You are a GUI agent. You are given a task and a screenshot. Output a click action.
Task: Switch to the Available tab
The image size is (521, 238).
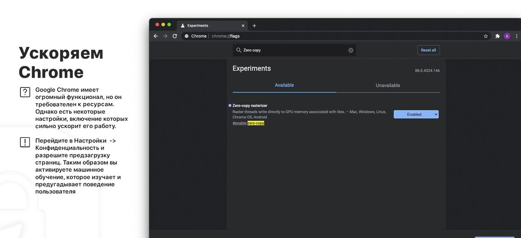tap(284, 85)
